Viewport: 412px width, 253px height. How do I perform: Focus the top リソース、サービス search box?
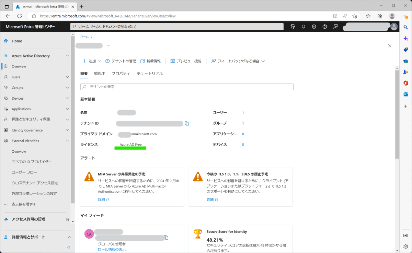pos(177,27)
